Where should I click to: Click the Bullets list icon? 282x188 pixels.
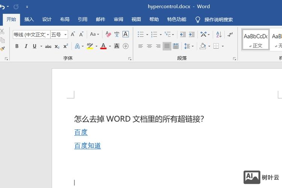[141, 34]
